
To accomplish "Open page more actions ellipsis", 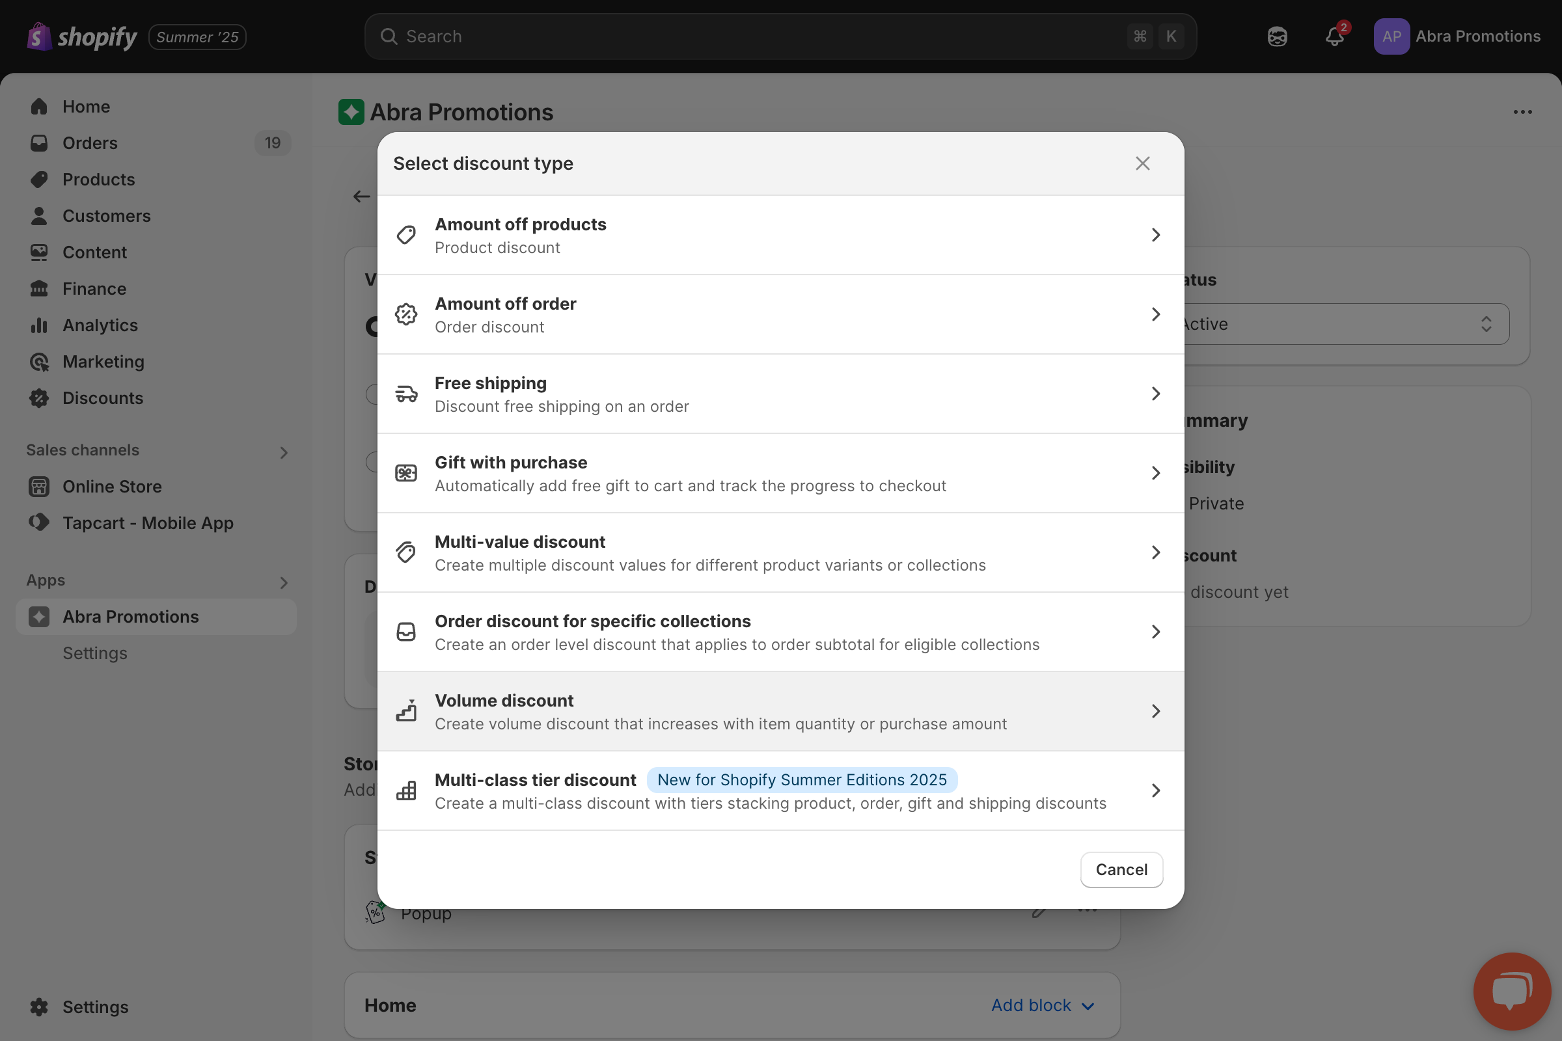I will tap(1522, 112).
